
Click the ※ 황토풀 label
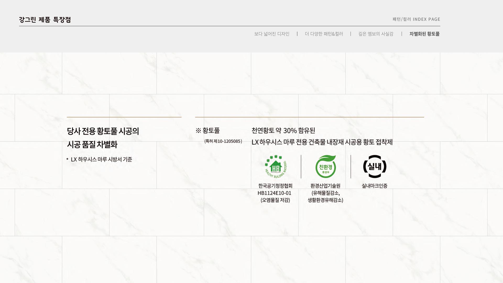coord(208,130)
